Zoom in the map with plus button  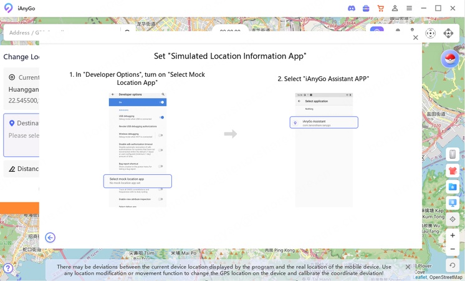(453, 235)
